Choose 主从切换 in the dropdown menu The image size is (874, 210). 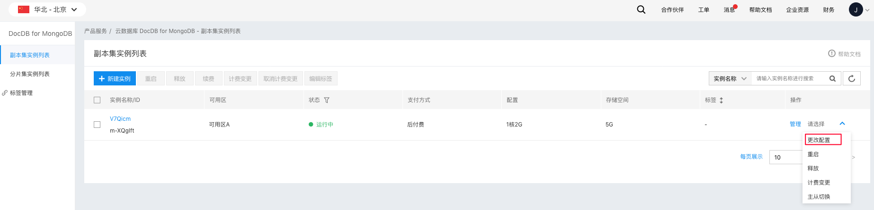pyautogui.click(x=819, y=197)
